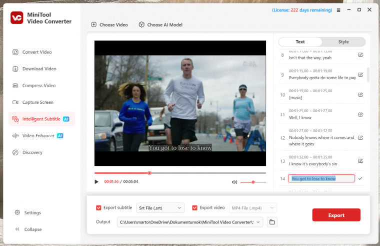Select subtitle text 'I know it's everybody's sin'

click(x=313, y=164)
